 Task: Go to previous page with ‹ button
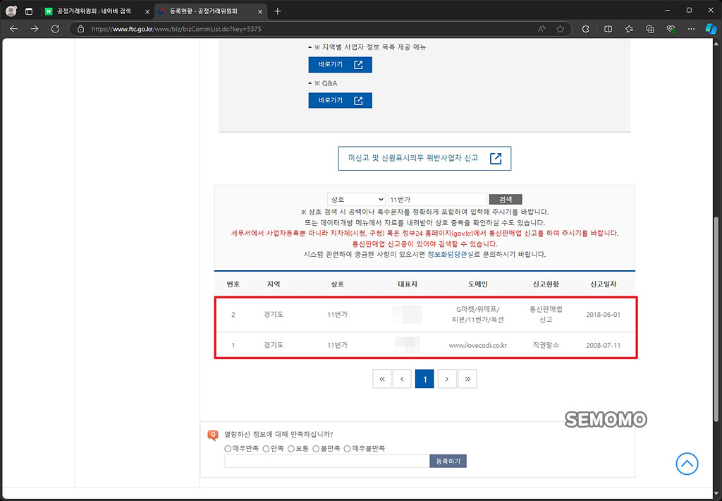click(402, 379)
